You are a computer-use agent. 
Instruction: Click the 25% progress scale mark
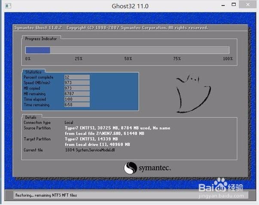point(79,59)
